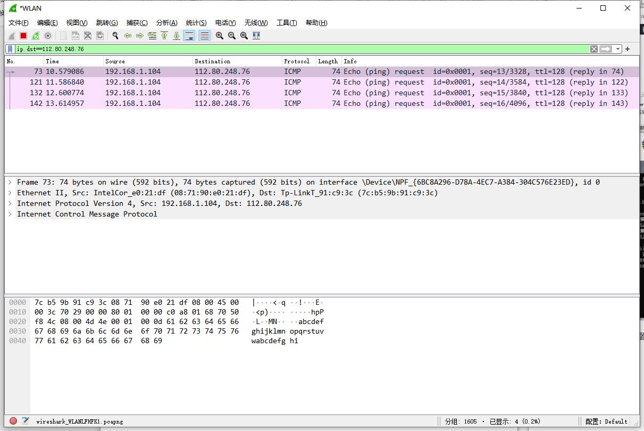Viewport: 644px width, 431px height.
Task: Click the expert information red circle icon
Action: (x=13, y=421)
